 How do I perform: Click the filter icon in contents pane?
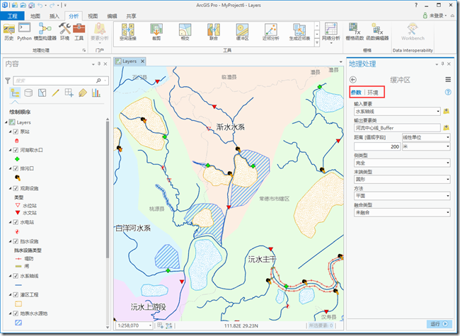(x=8, y=81)
